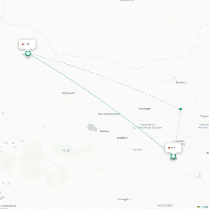Click the lake west of Xining

pyautogui.click(x=92, y=127)
